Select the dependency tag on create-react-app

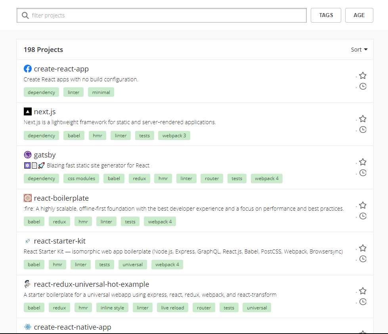(41, 92)
